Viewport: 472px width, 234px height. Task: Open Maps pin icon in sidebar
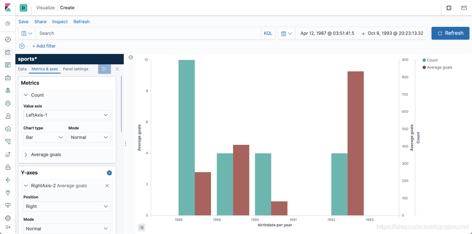8,90
